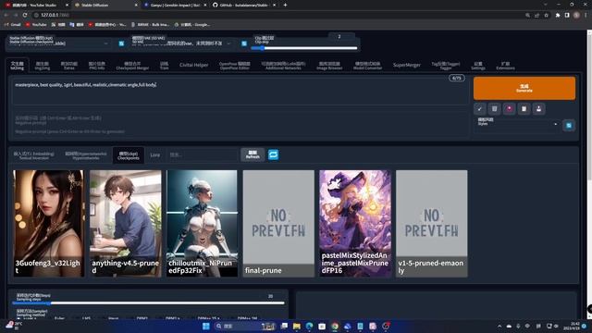The image size is (592, 333).
Task: Switch to the txt2img tab
Action: pyautogui.click(x=18, y=66)
